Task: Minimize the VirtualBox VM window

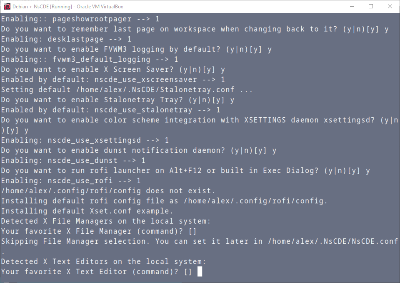Action: pyautogui.click(x=351, y=6)
